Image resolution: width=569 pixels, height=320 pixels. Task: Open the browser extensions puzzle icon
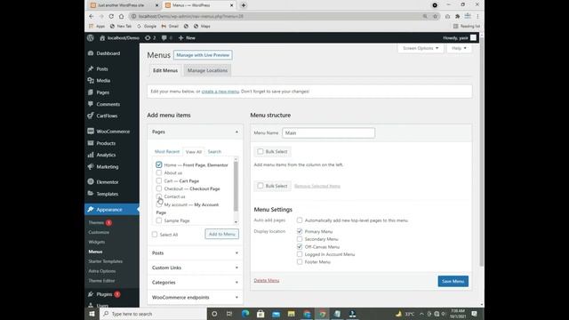[x=458, y=16]
